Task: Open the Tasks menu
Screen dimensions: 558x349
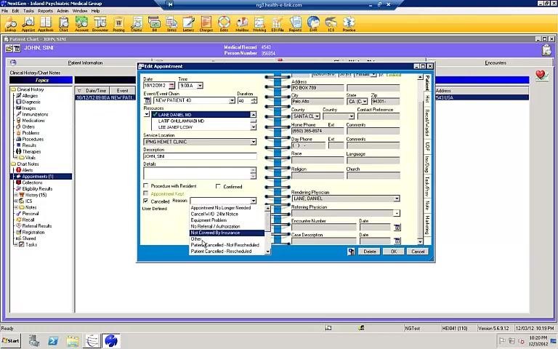Action: point(28,11)
